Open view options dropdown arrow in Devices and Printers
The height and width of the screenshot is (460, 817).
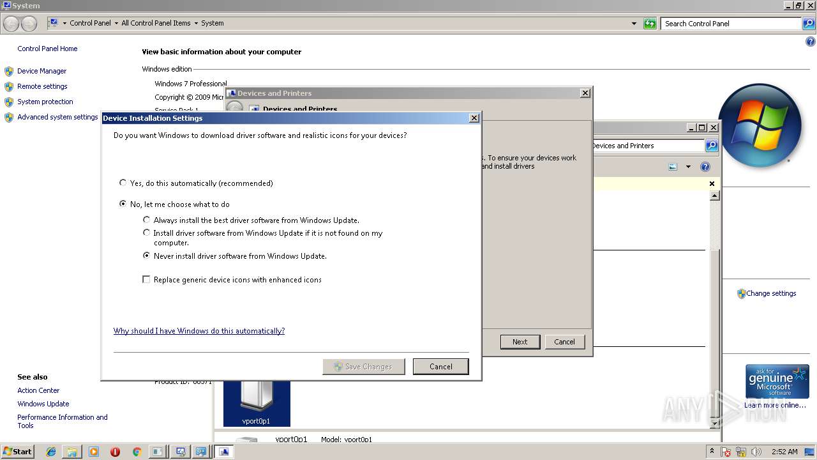pos(688,167)
